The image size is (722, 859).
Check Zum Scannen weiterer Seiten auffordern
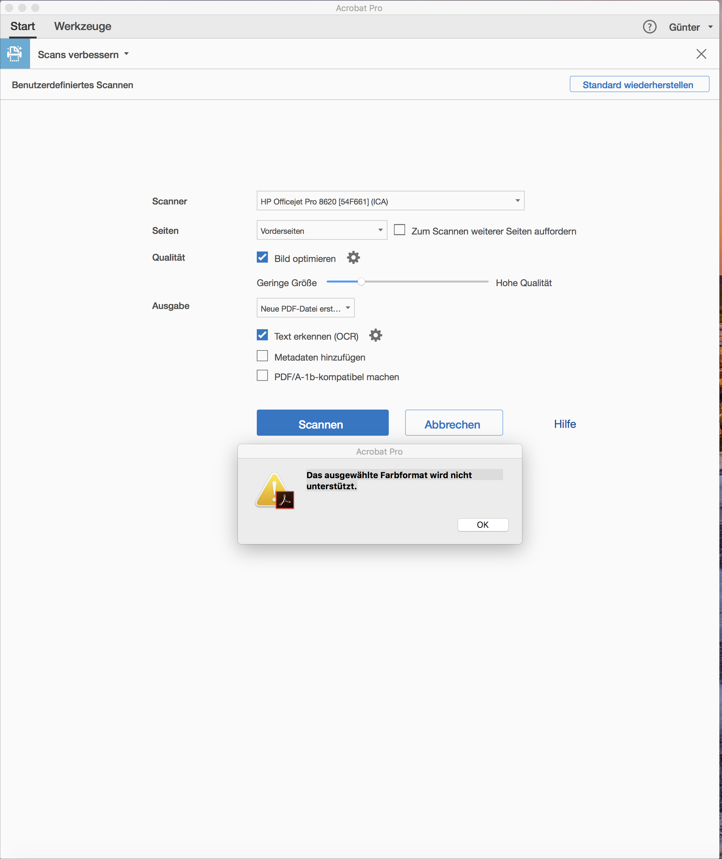tap(400, 230)
